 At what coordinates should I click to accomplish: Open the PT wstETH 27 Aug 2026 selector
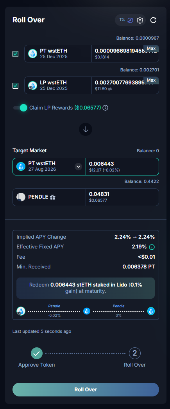49,166
